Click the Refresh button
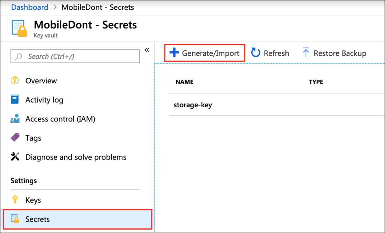This screenshot has width=385, height=233. click(x=270, y=53)
